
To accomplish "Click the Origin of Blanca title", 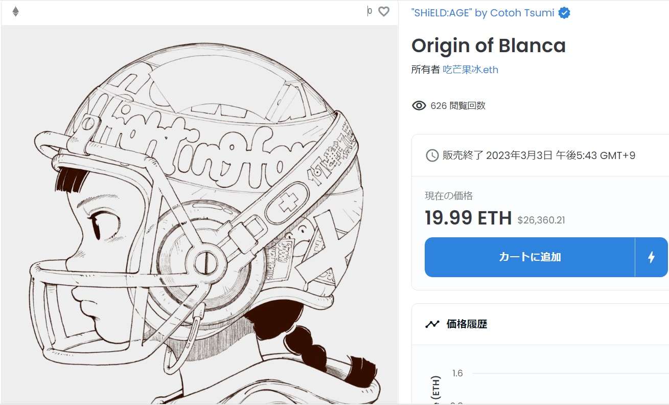I will pos(488,46).
